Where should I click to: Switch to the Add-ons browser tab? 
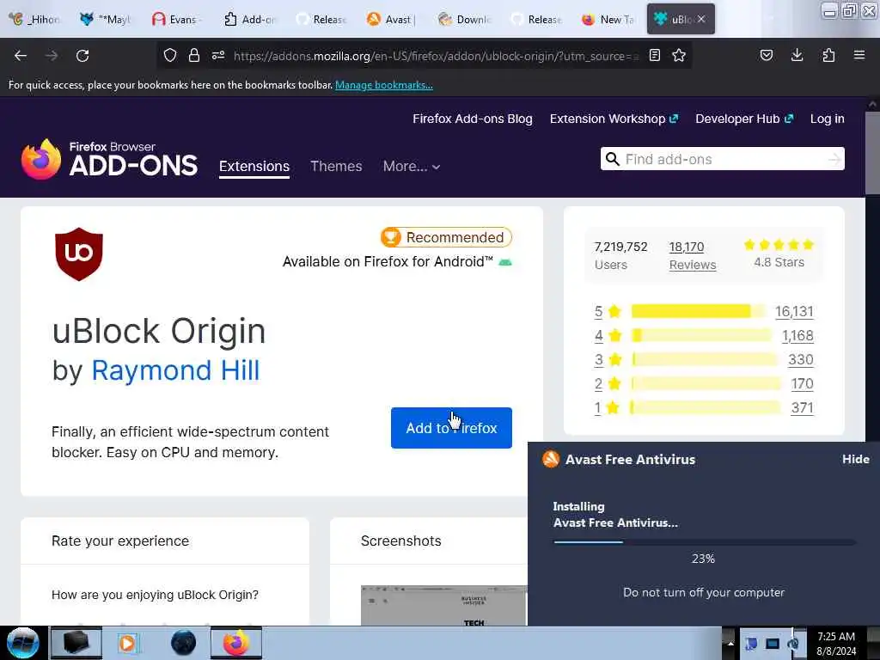[248, 19]
